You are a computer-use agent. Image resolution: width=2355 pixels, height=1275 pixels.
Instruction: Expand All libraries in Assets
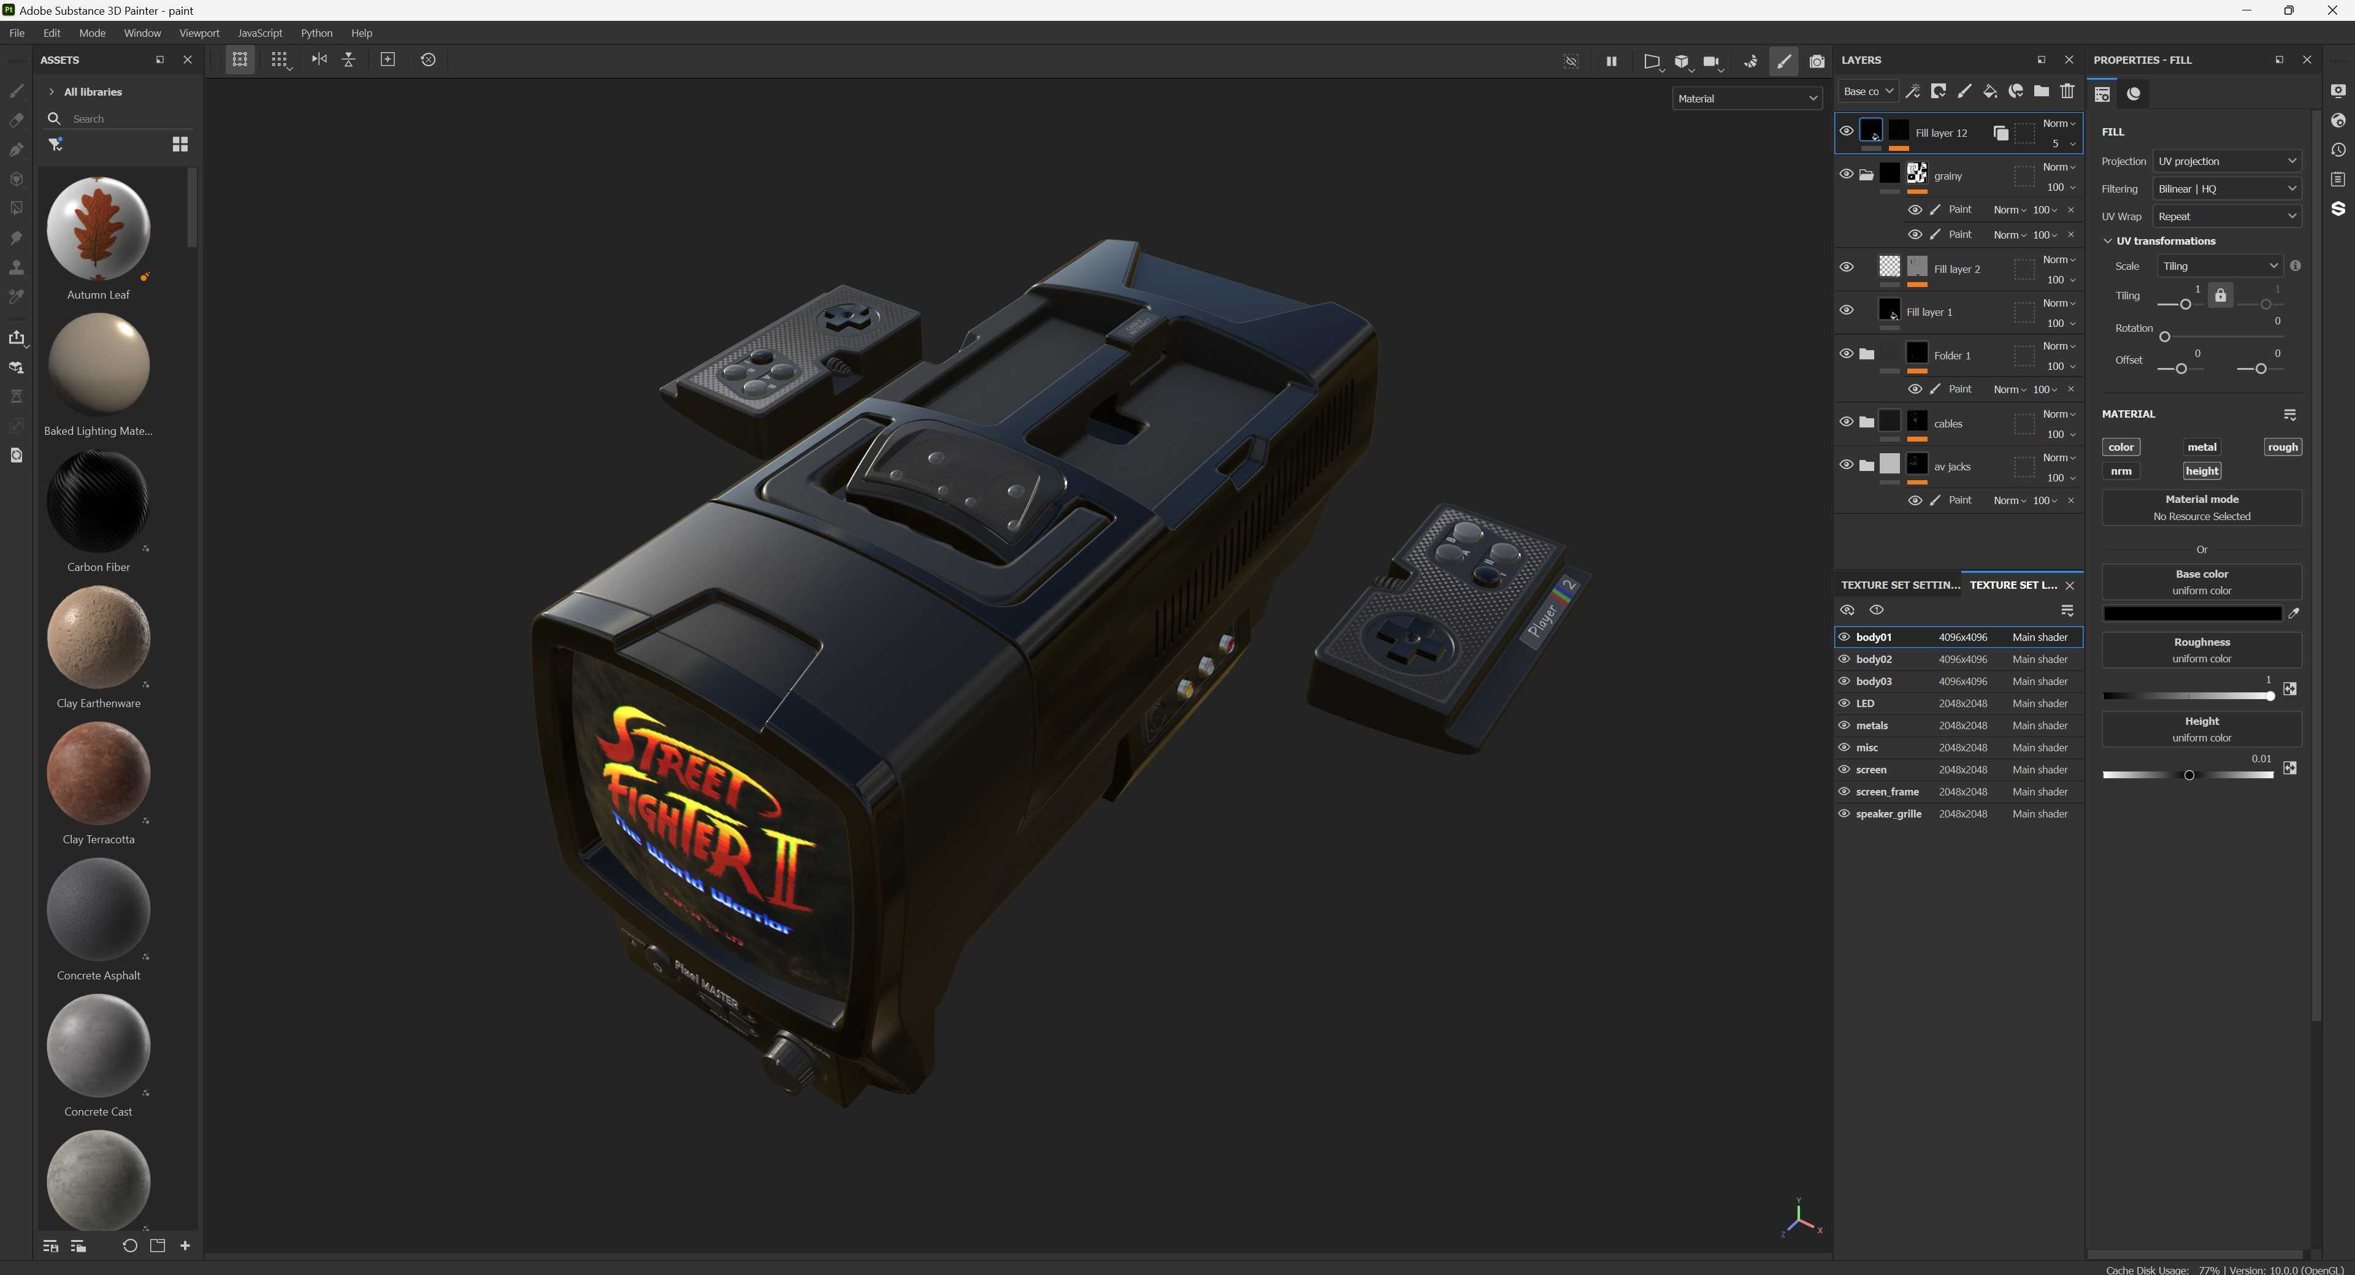click(x=52, y=91)
